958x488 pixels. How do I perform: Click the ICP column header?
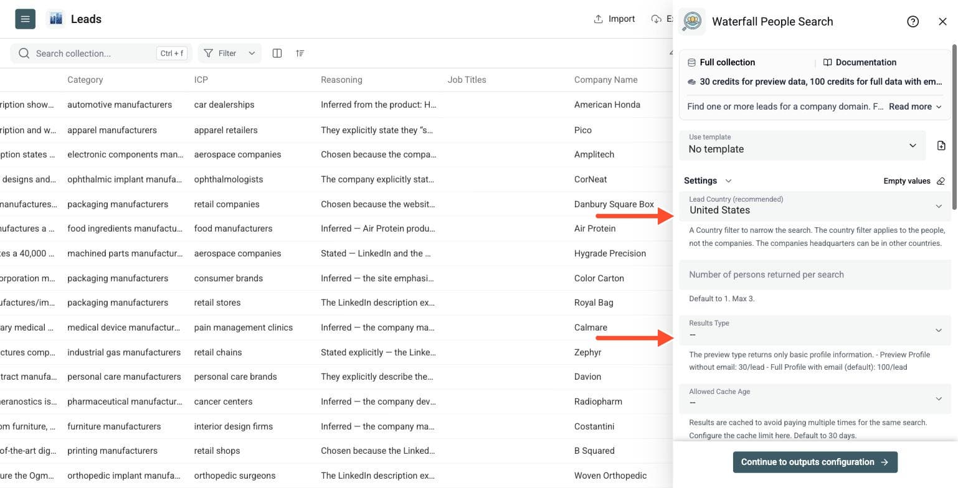[202, 80]
